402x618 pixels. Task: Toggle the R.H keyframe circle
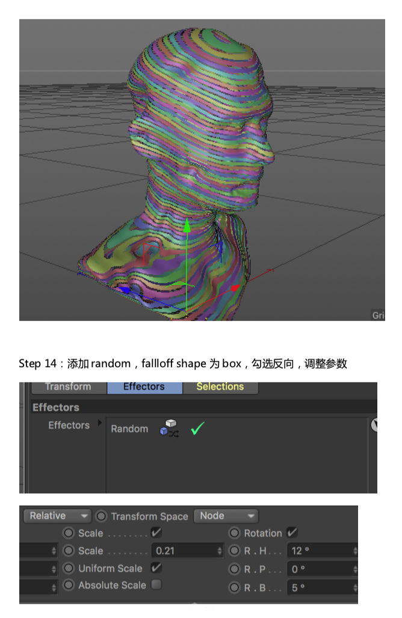234,551
